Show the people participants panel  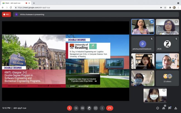coord(163,108)
